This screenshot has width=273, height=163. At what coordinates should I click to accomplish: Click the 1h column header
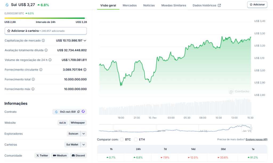111,149
